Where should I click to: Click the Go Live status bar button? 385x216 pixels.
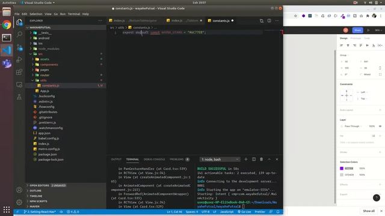pyautogui.click(x=244, y=212)
